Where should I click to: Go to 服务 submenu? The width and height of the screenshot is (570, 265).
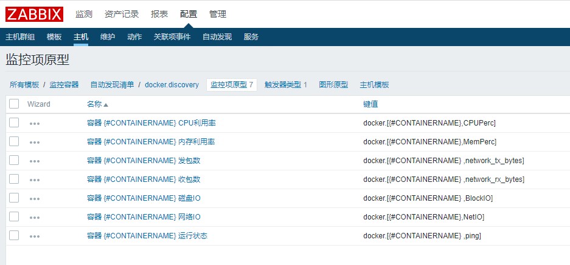(x=251, y=37)
